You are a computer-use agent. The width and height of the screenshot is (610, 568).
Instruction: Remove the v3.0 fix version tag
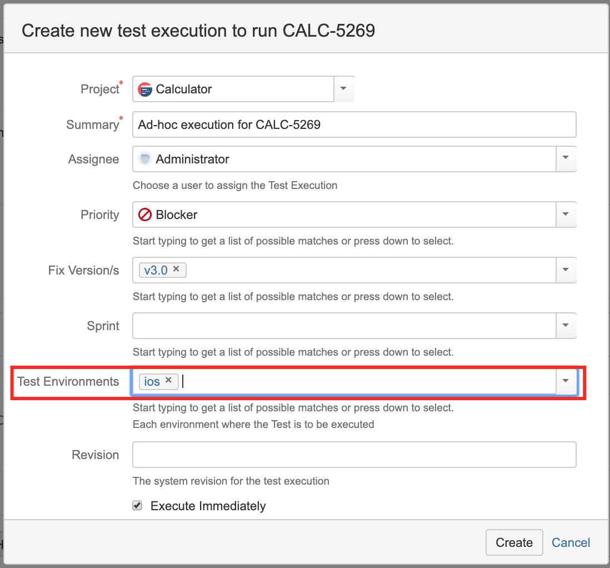pos(176,269)
